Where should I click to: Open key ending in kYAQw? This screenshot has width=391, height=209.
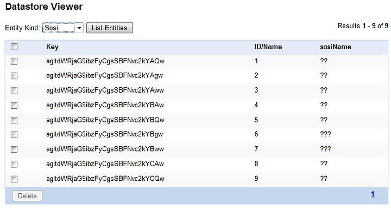pyautogui.click(x=105, y=61)
